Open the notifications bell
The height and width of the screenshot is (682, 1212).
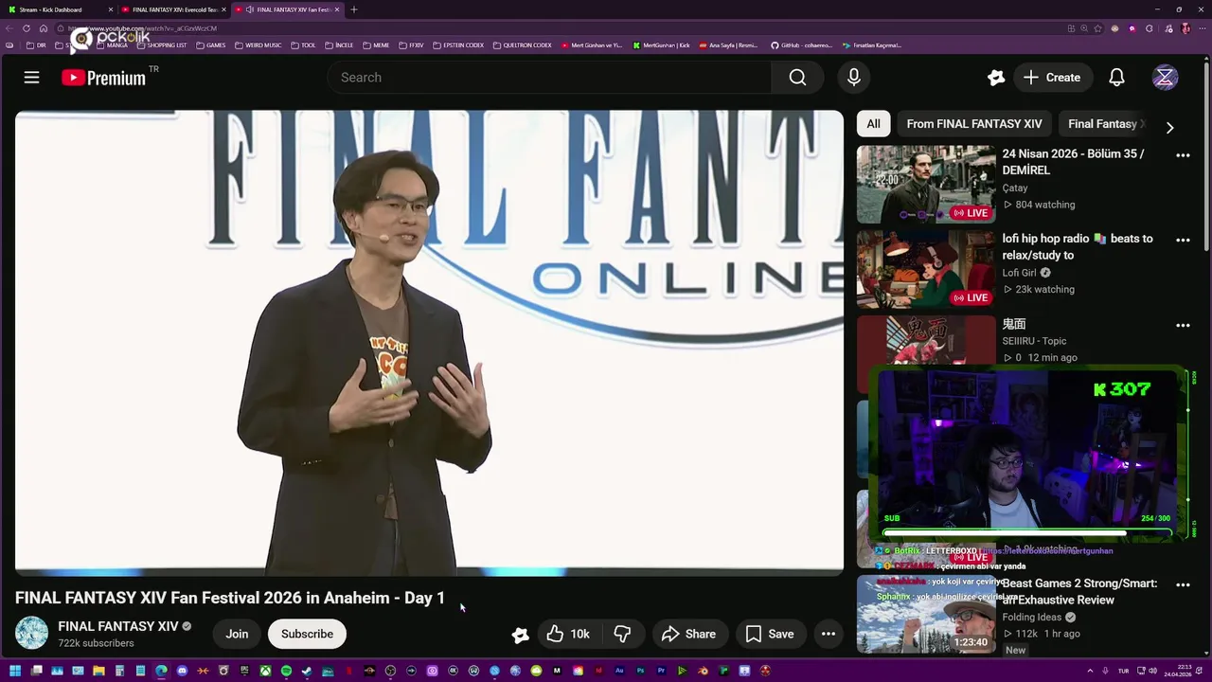click(x=1117, y=78)
